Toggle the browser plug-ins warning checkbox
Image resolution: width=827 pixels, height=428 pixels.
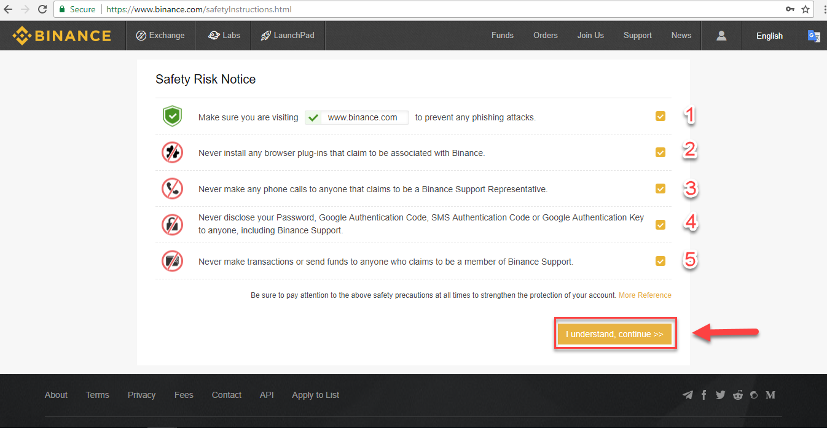click(660, 152)
